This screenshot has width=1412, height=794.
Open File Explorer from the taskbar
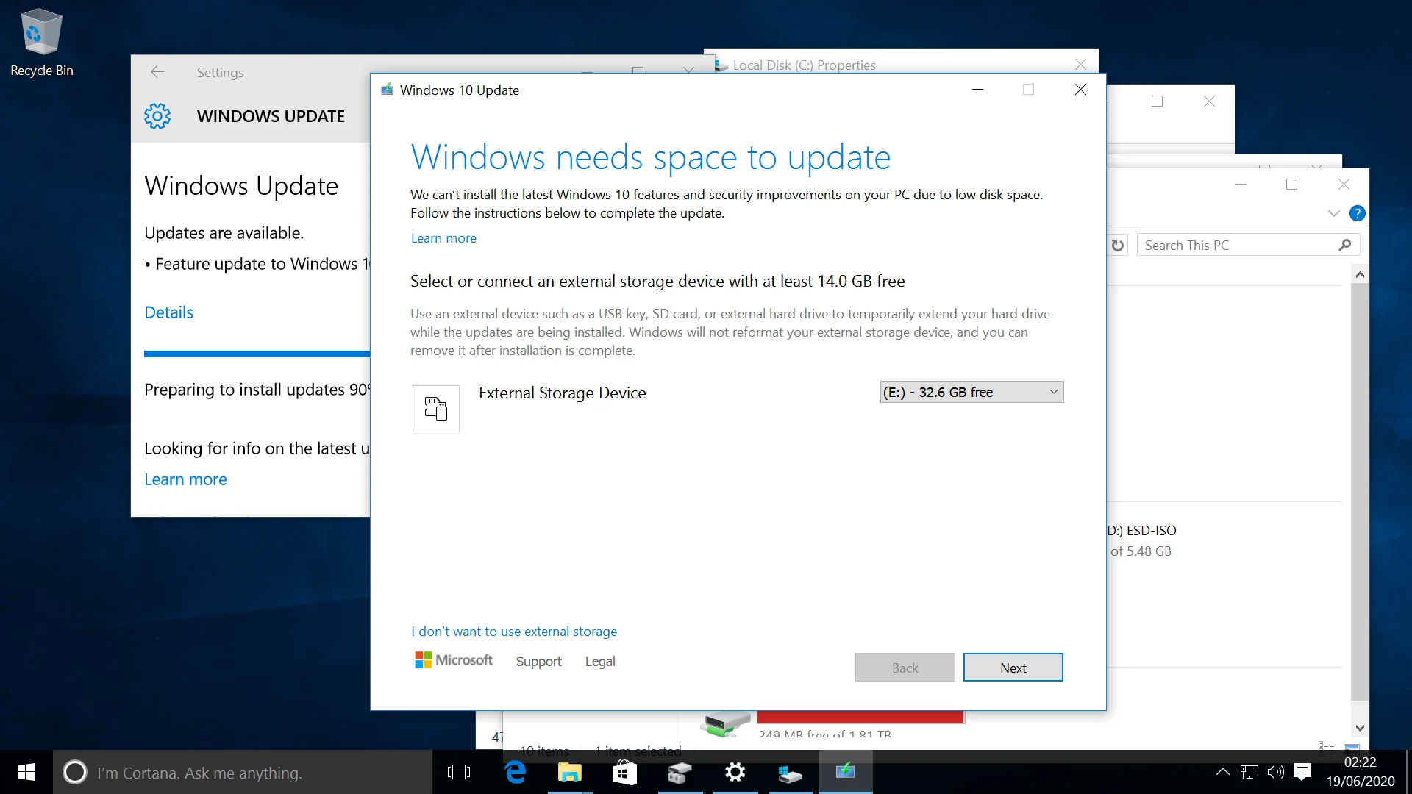click(569, 772)
